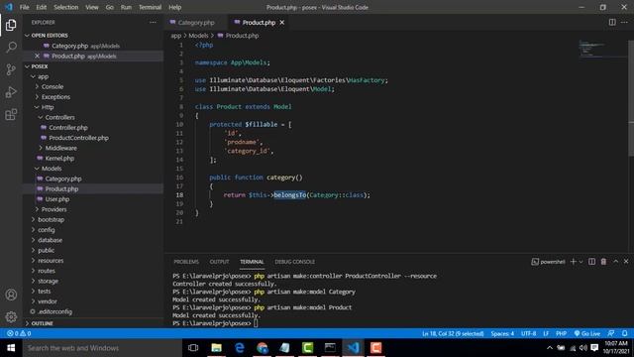
Task: Switch to the Output panel tab
Action: point(219,262)
